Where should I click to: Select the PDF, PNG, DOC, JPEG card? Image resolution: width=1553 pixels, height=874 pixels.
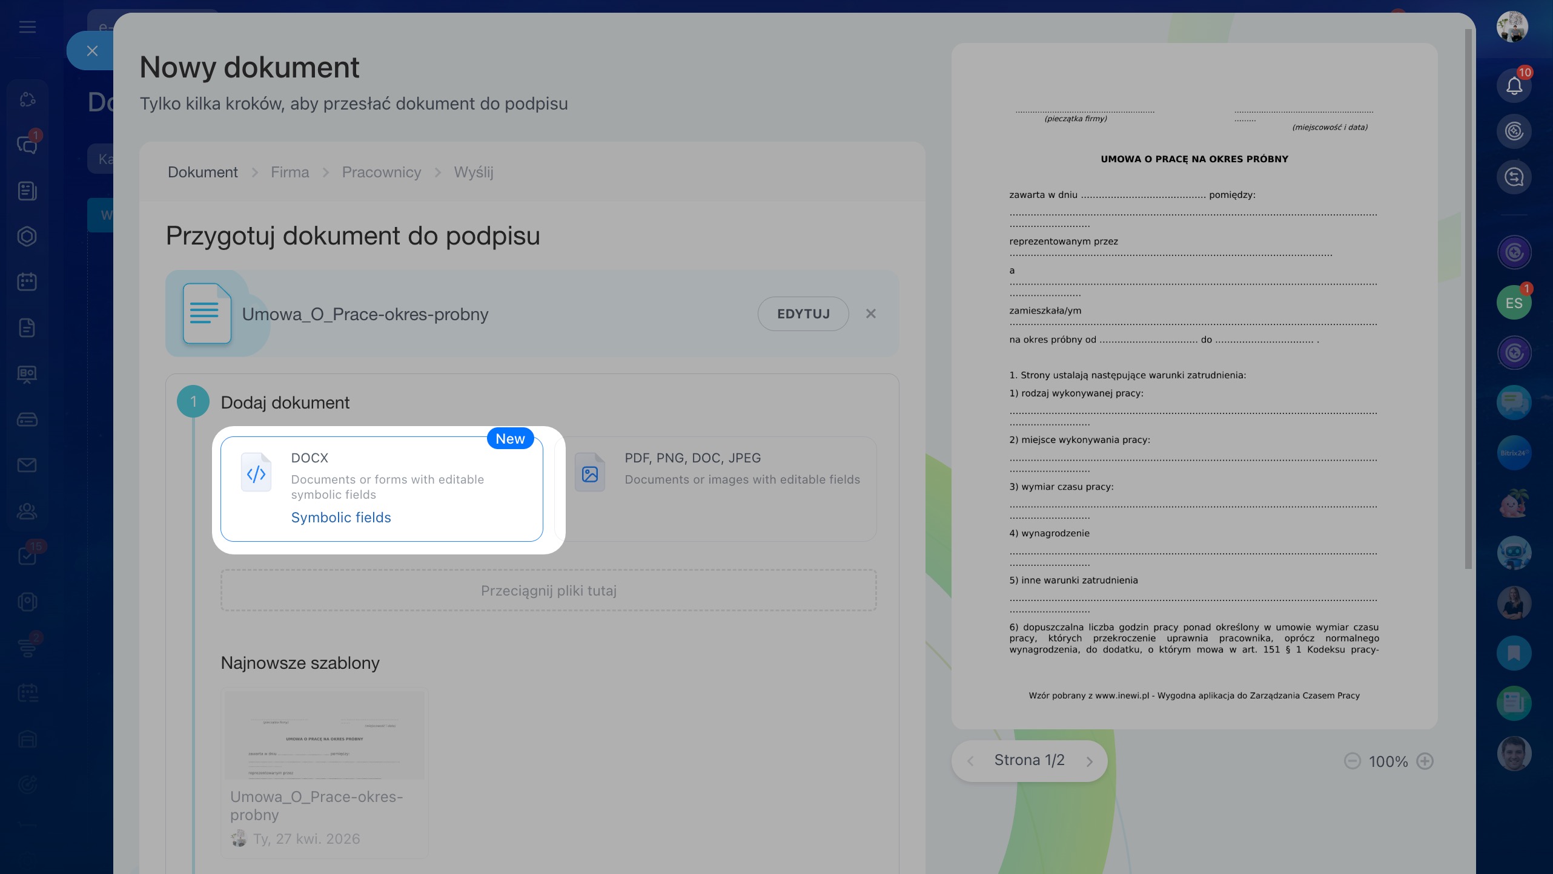[x=715, y=488]
